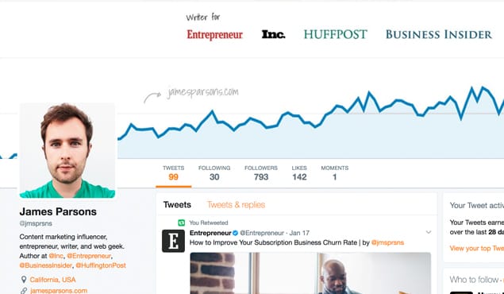Image resolution: width=504 pixels, height=294 pixels.
Task: Select the Tweets count tab
Action: (173, 173)
